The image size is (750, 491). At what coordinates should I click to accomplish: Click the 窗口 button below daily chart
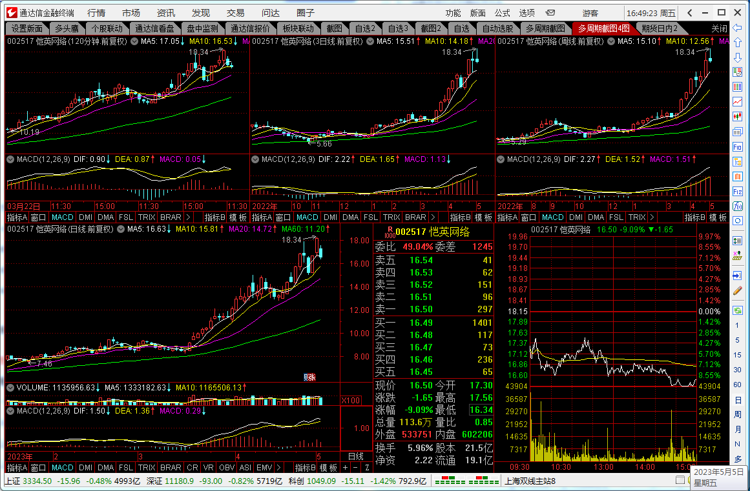tap(38, 468)
